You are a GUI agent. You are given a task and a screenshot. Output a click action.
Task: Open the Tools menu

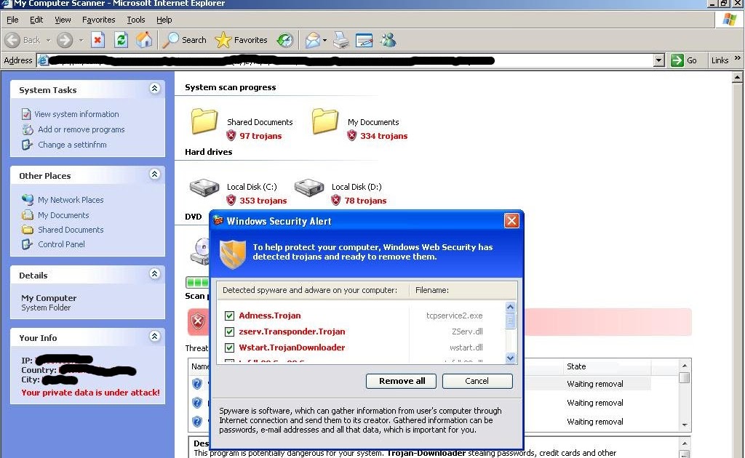click(136, 20)
